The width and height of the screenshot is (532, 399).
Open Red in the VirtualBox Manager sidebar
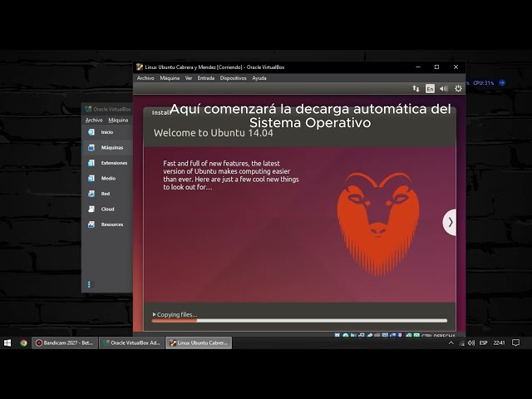click(107, 194)
